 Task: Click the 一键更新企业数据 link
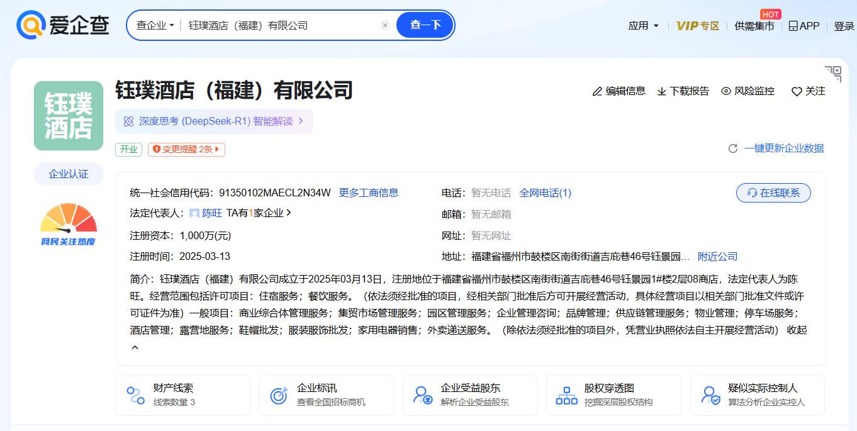(784, 148)
